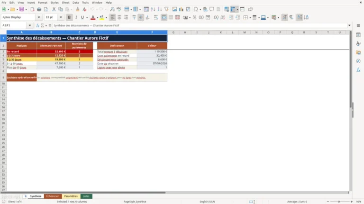Expand the Name Box dropdown
This screenshot has width=364, height=204.
pyautogui.click(x=30, y=25)
